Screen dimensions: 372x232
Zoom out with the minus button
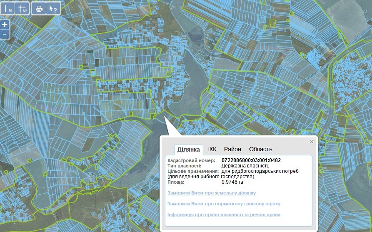(5, 34)
